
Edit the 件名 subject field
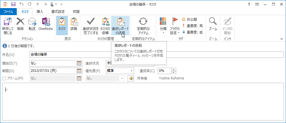pos(156,55)
